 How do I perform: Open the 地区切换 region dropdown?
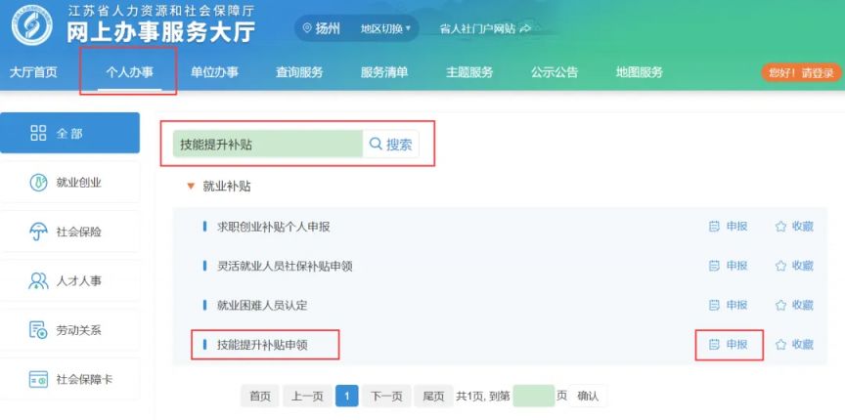(385, 28)
